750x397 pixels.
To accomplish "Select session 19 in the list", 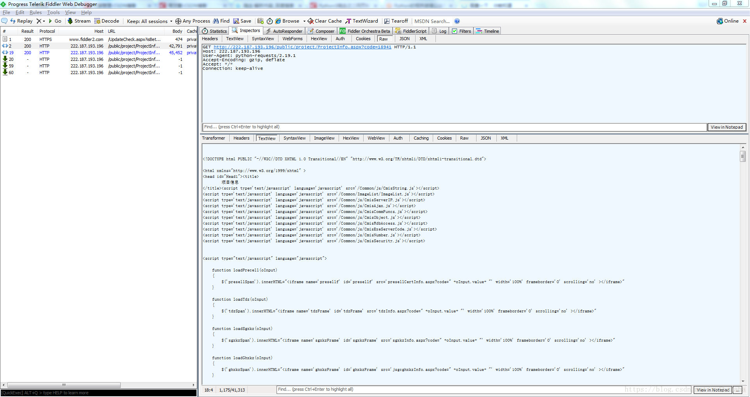I will coord(99,53).
